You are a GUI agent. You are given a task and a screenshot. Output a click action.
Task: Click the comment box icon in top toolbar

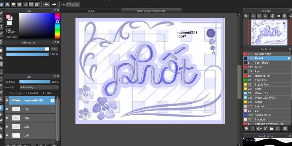tap(19, 5)
